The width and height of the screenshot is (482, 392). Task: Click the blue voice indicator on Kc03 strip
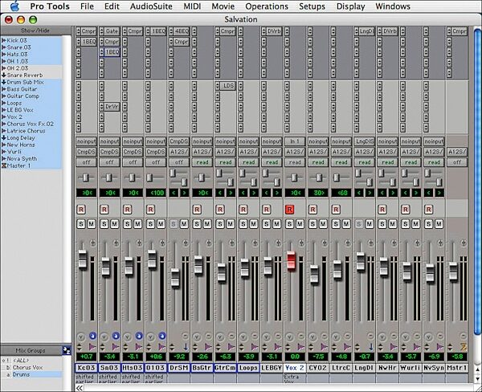(x=92, y=337)
